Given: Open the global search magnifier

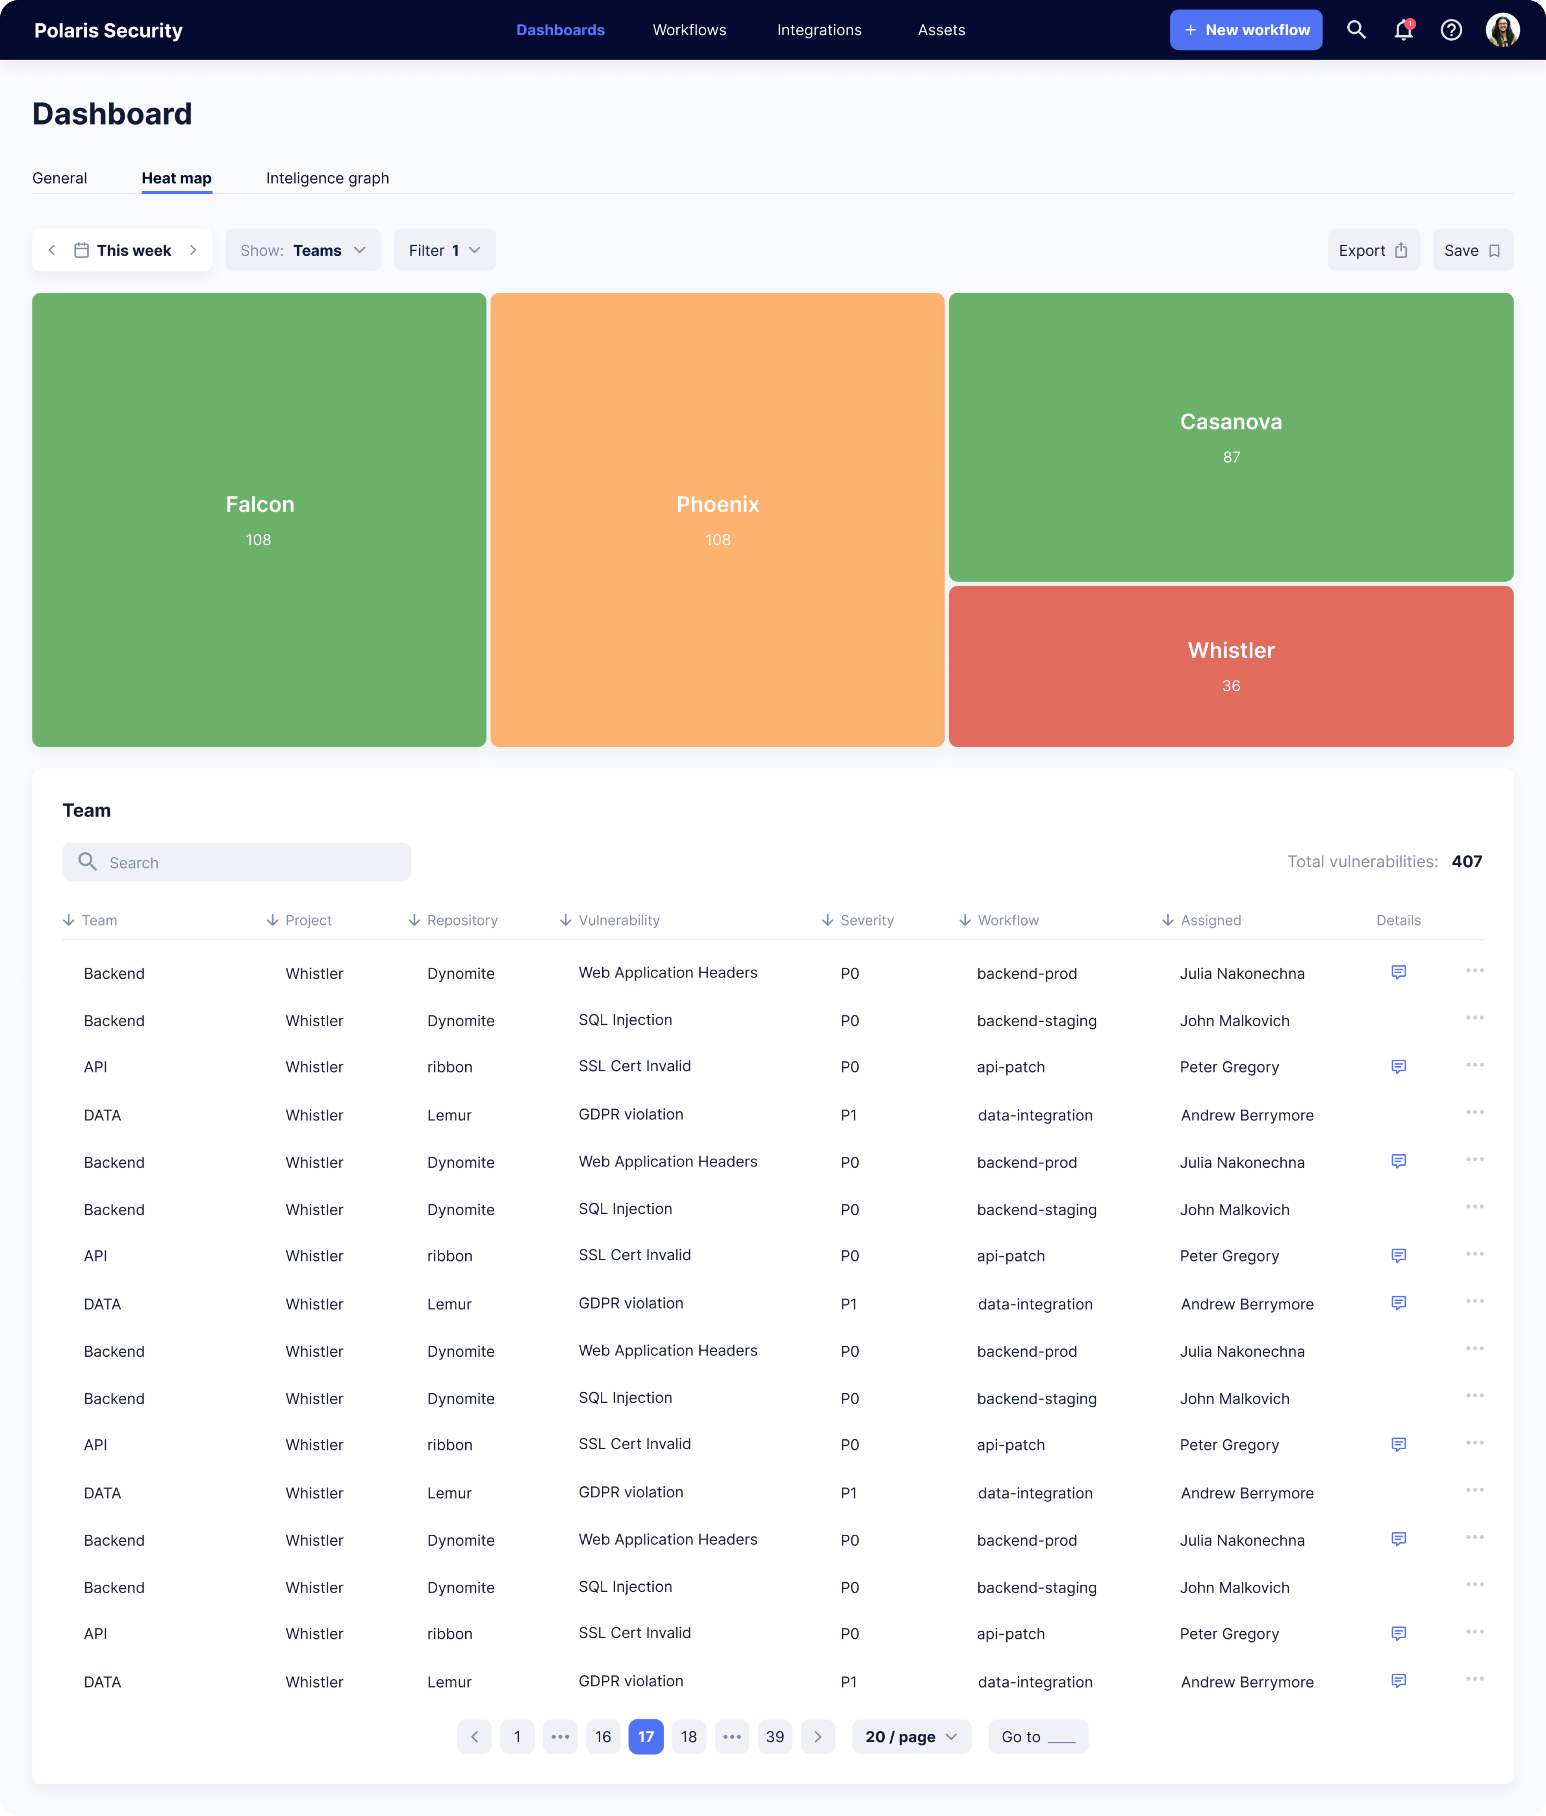Looking at the screenshot, I should [x=1357, y=30].
